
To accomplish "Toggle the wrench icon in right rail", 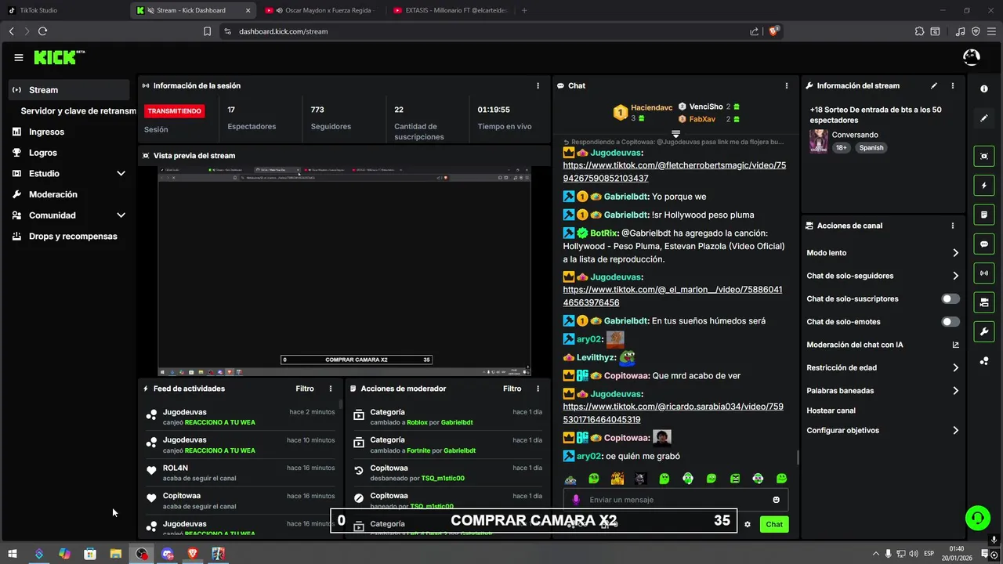I will point(984,331).
